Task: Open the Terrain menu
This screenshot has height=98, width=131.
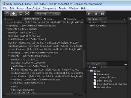Action: [62, 8]
